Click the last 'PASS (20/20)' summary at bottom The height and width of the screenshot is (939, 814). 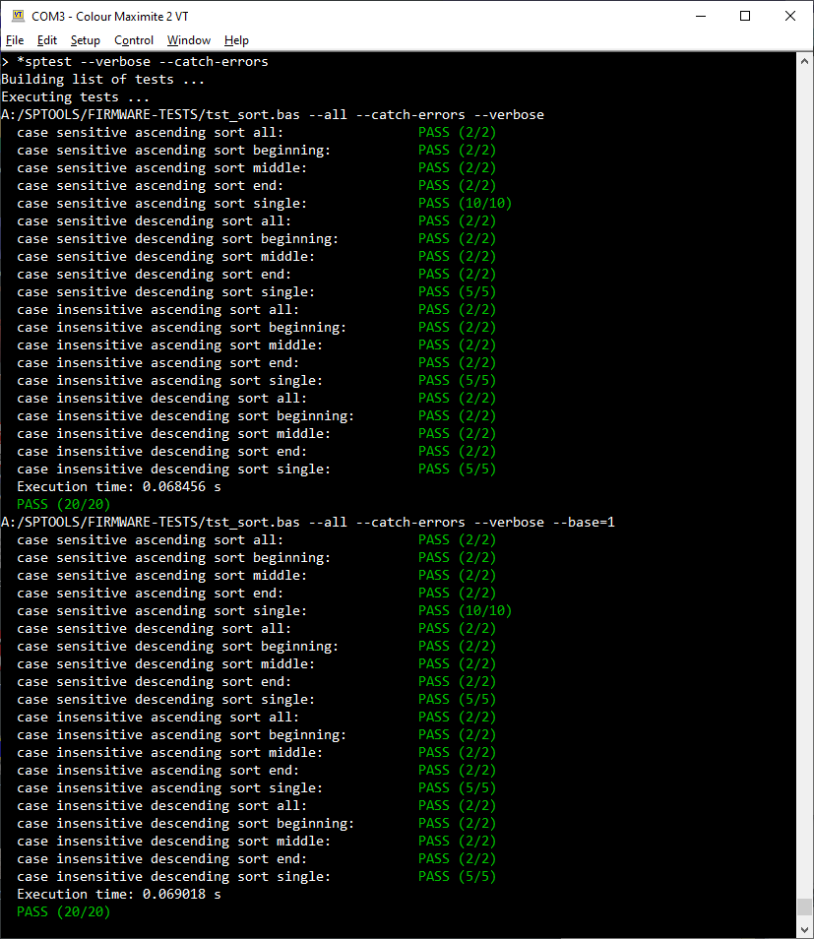(64, 912)
